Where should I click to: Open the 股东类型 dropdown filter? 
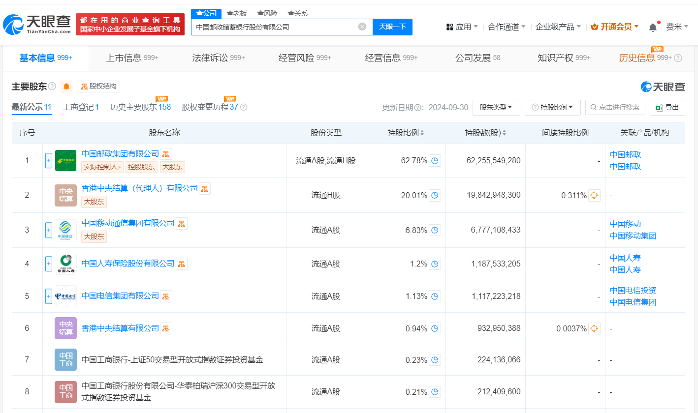[x=496, y=107]
